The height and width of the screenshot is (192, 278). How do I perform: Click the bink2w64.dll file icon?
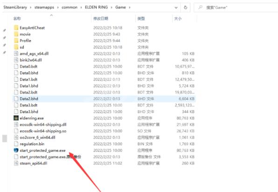[16, 60]
